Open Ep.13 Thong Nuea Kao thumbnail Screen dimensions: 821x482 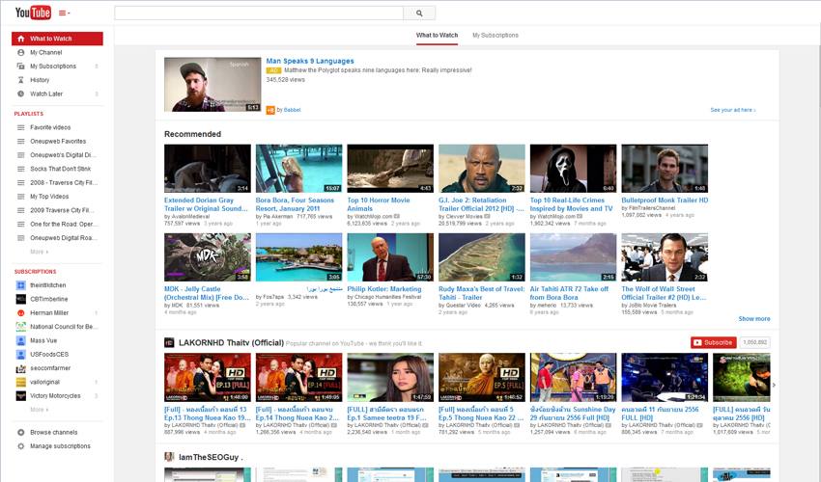click(208, 378)
